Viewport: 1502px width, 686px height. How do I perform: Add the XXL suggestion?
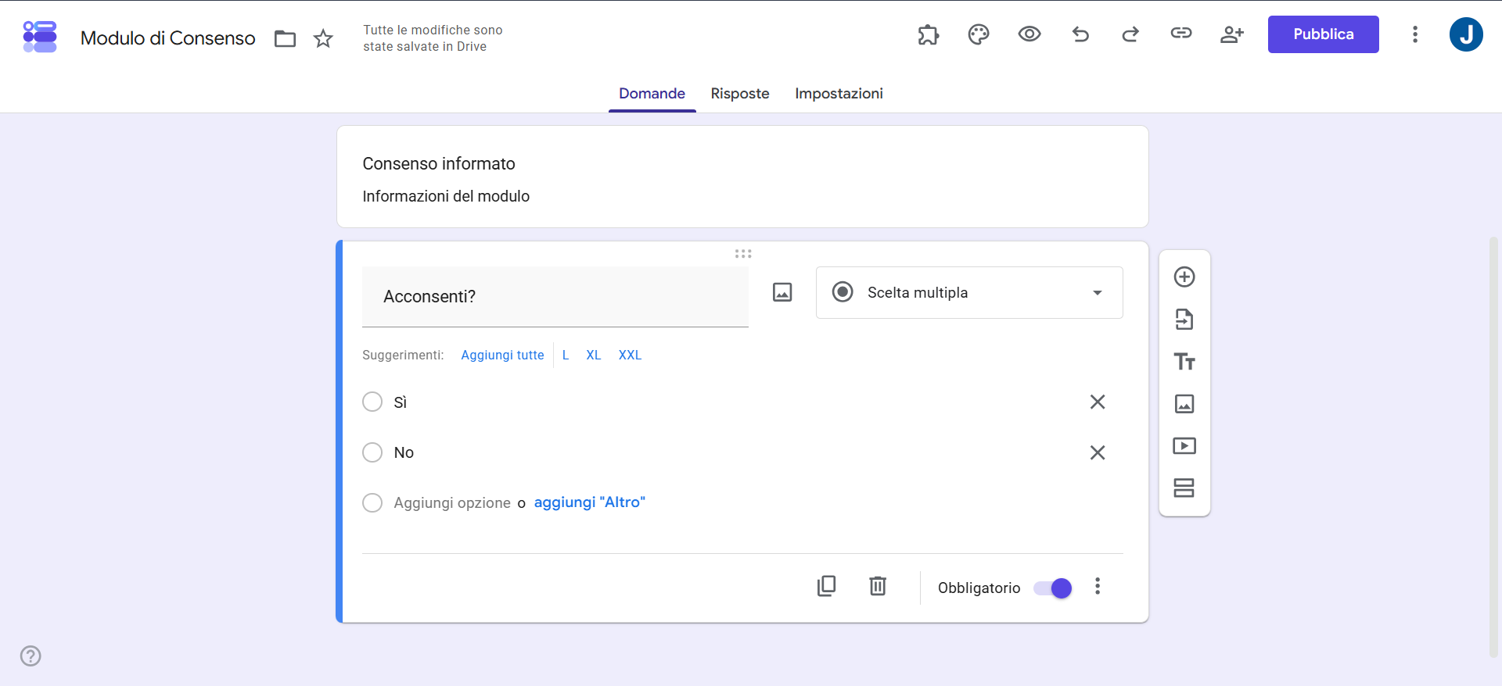(x=630, y=355)
